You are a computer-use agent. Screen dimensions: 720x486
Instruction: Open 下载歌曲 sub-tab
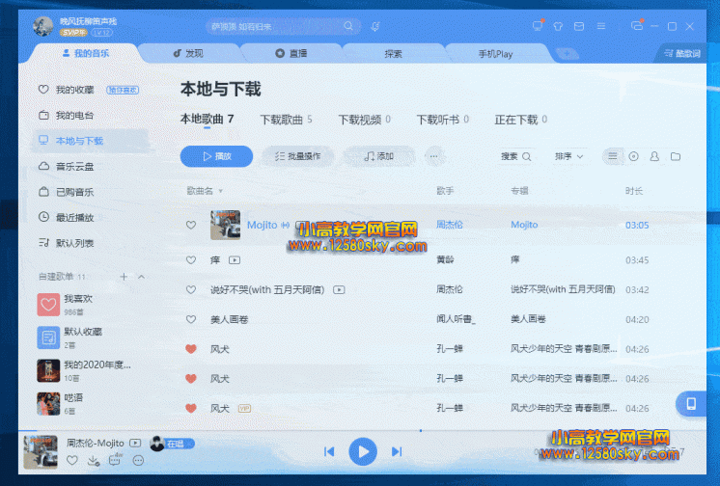(286, 120)
